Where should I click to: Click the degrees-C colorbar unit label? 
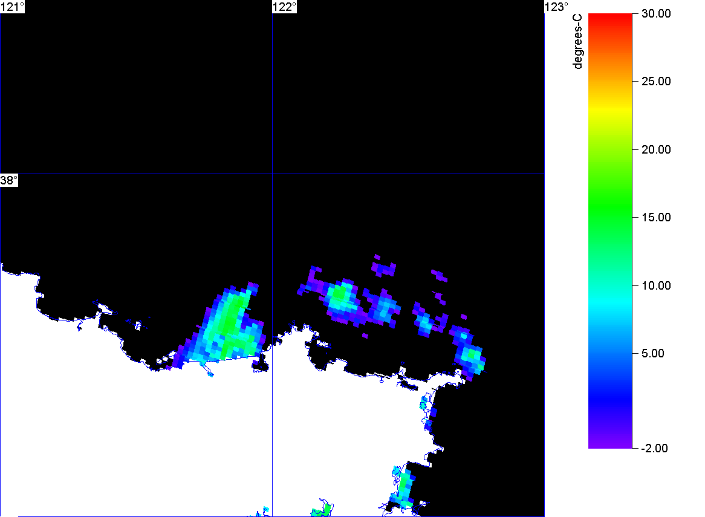click(x=577, y=41)
